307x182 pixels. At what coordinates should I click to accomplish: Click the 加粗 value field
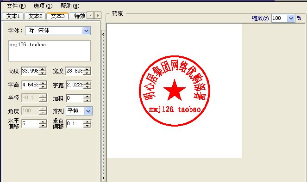click(75, 98)
